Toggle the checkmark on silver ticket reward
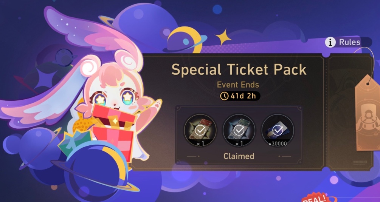380x202 pixels. [239, 131]
